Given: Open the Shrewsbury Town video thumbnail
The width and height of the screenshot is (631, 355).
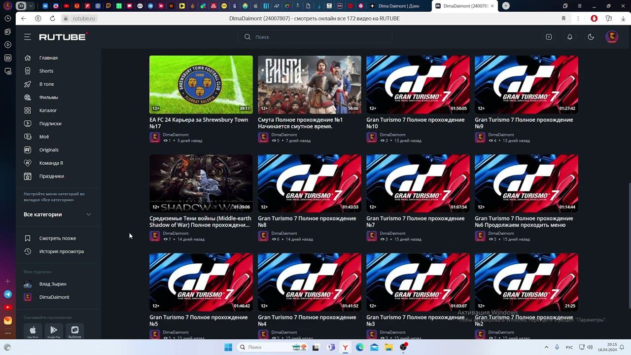Looking at the screenshot, I should point(201,84).
